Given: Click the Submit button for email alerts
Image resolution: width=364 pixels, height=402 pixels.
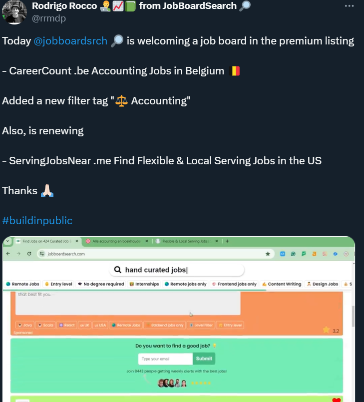Looking at the screenshot, I should (x=204, y=359).
